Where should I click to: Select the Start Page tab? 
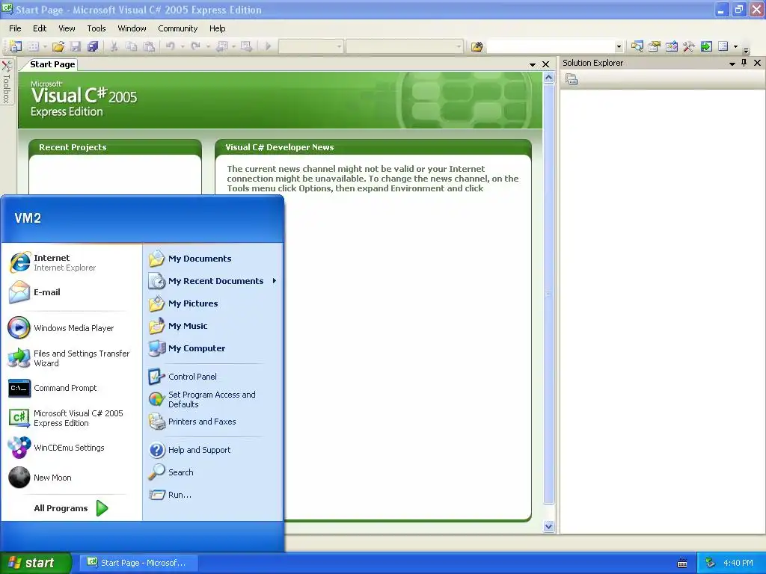[52, 64]
